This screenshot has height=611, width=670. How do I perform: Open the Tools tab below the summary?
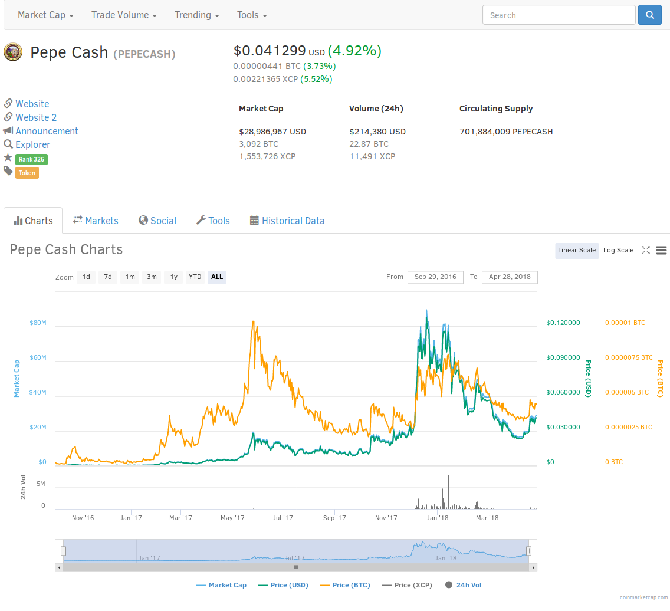coord(214,221)
